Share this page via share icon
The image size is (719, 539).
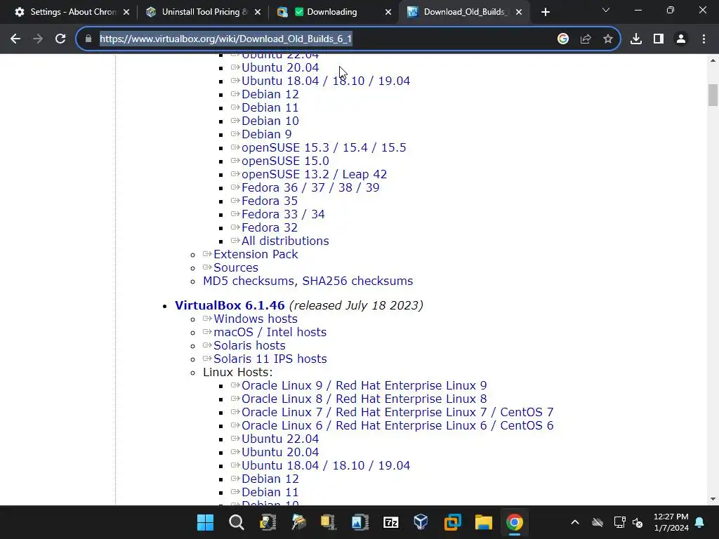[x=586, y=39]
